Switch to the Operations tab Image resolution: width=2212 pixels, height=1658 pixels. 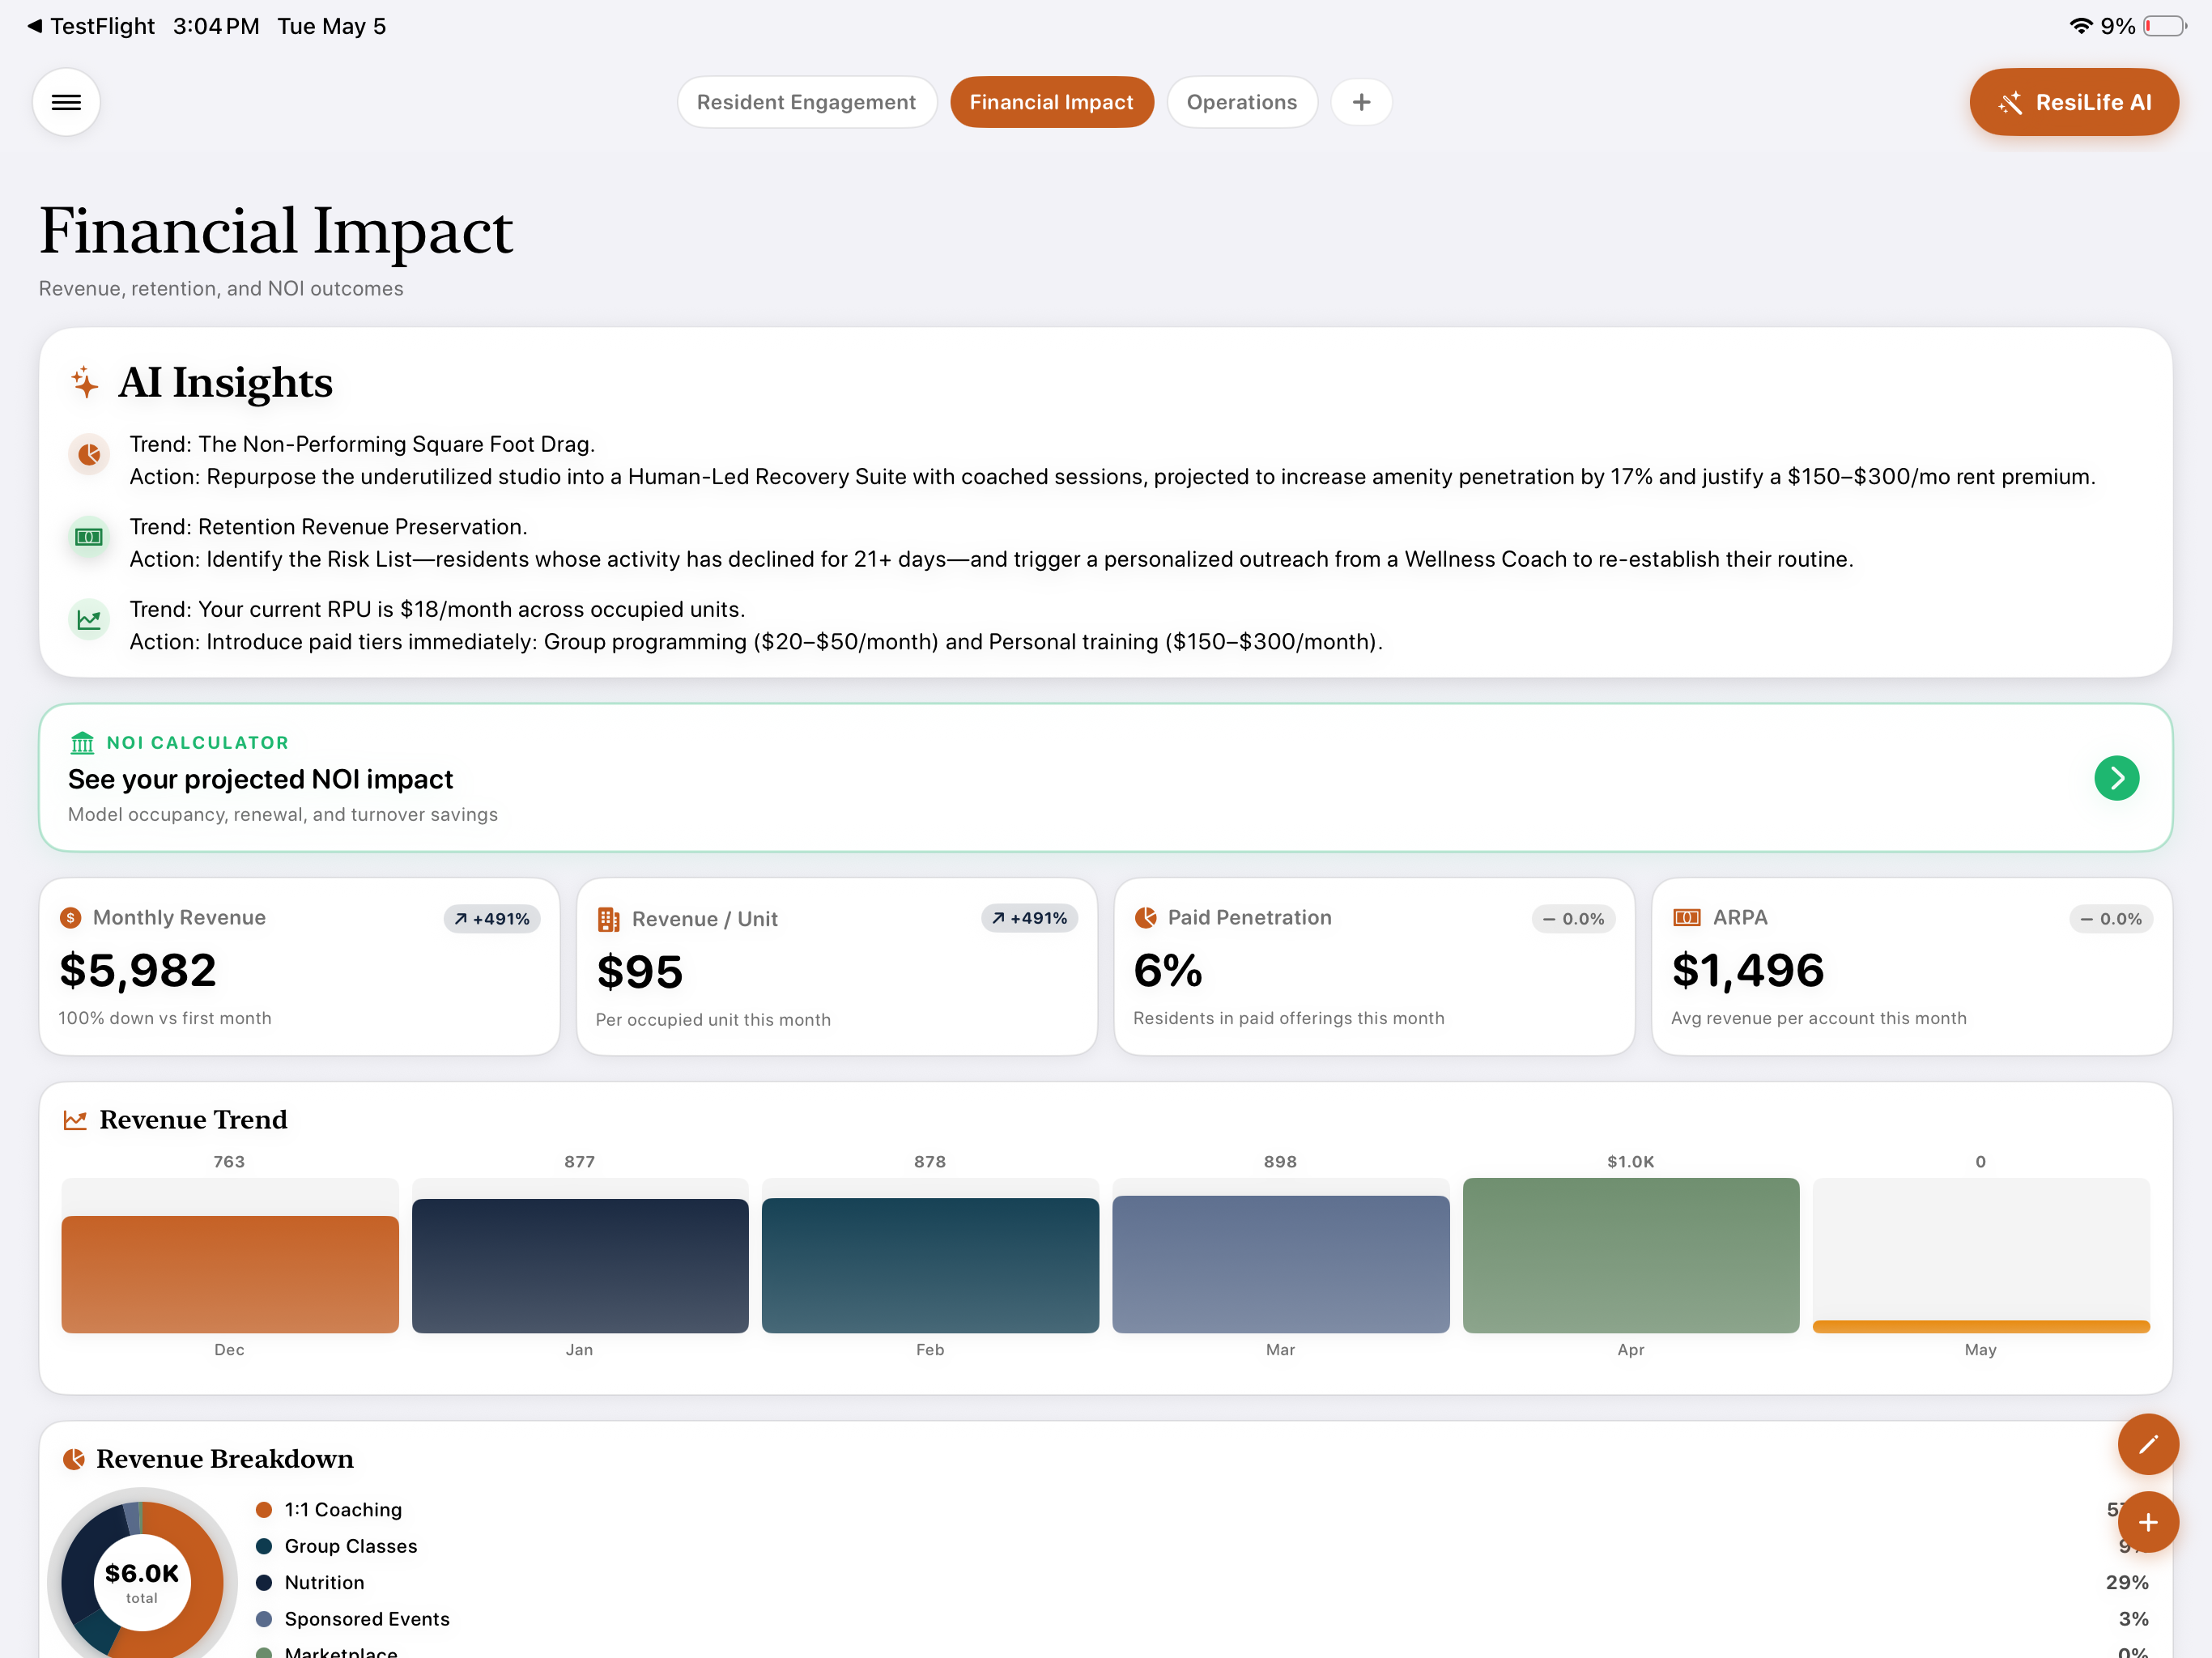pyautogui.click(x=1241, y=102)
